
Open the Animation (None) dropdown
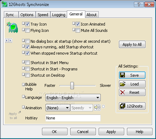58,108
